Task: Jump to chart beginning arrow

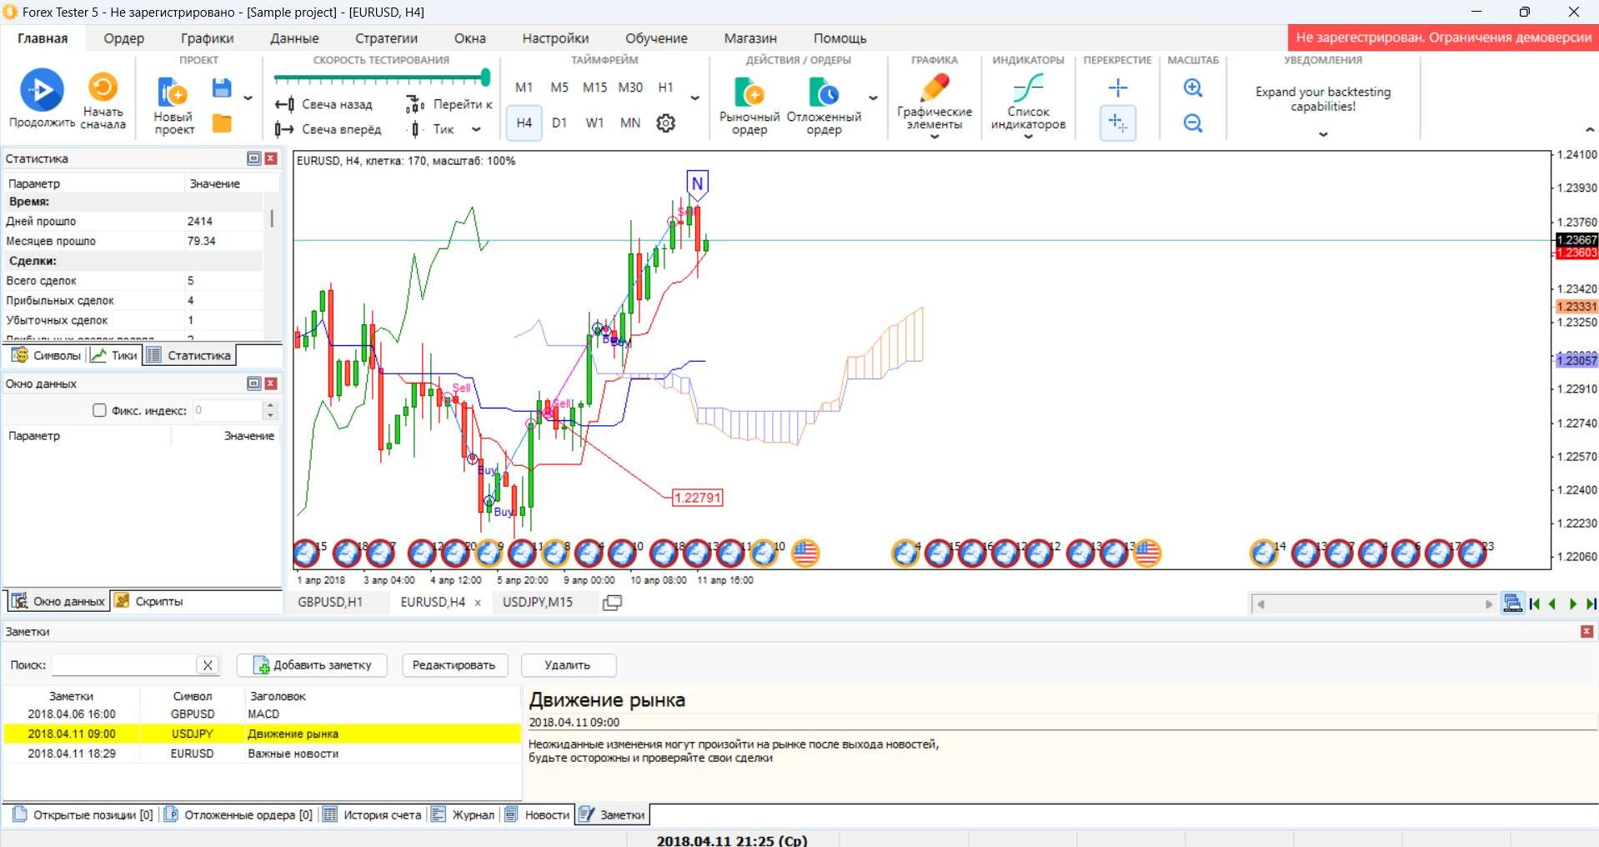Action: tap(1534, 604)
